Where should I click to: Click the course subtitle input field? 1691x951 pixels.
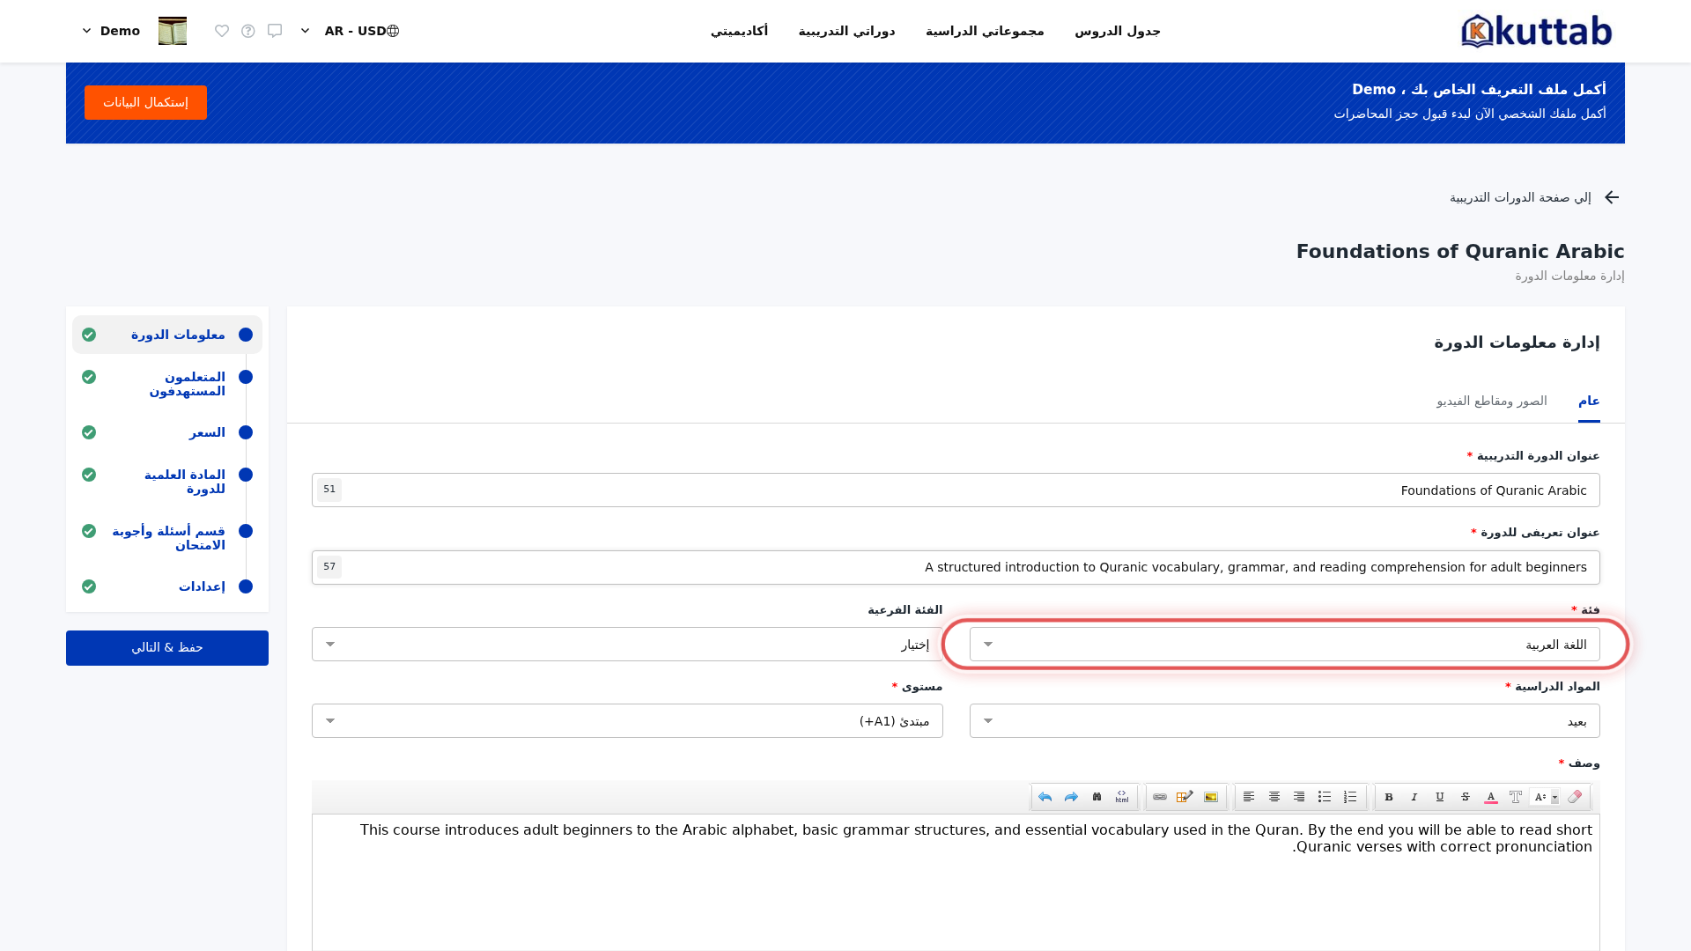click(x=956, y=567)
